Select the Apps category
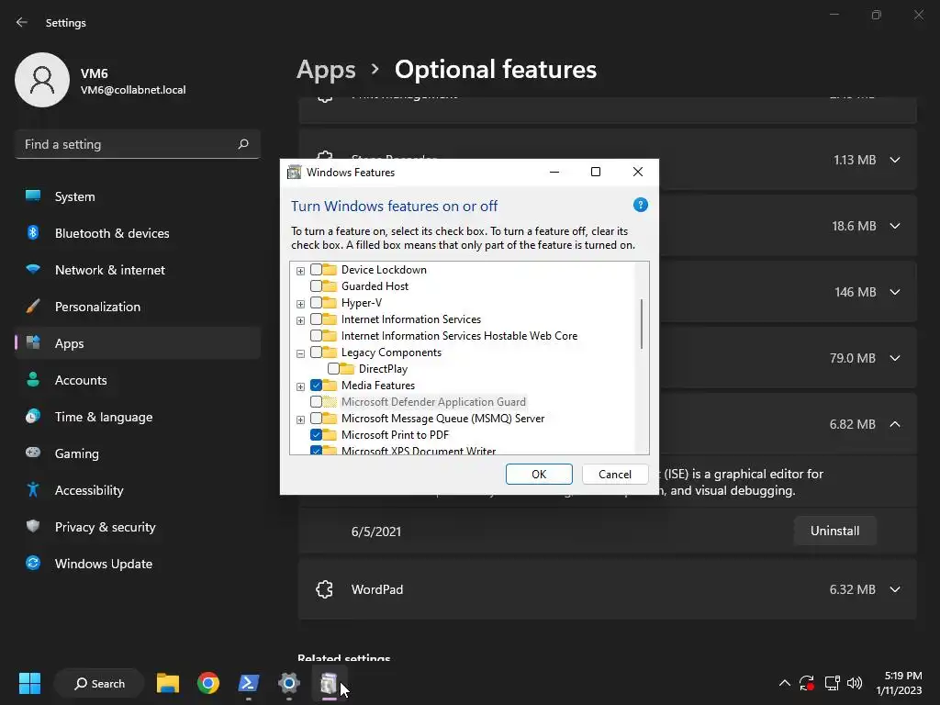 click(138, 343)
